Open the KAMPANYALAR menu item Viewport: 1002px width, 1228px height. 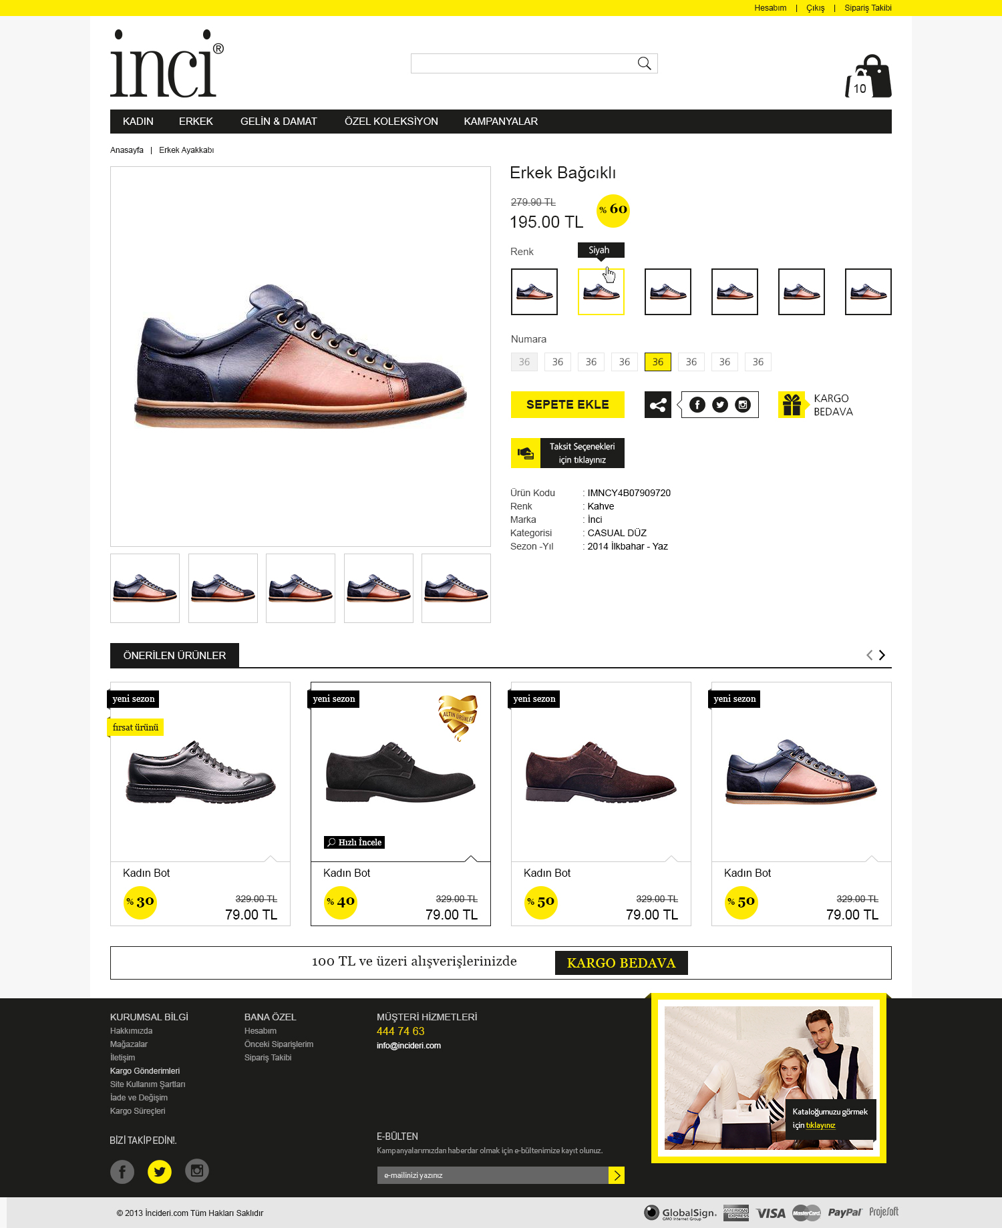[501, 122]
